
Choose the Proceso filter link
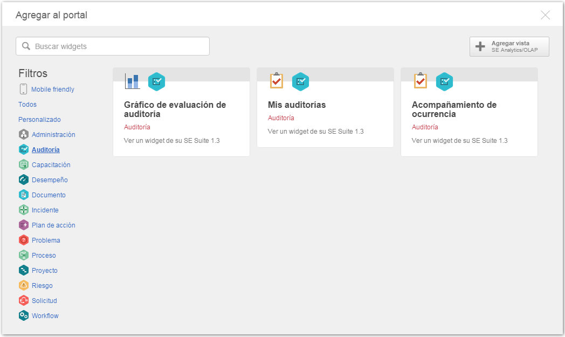pos(44,256)
